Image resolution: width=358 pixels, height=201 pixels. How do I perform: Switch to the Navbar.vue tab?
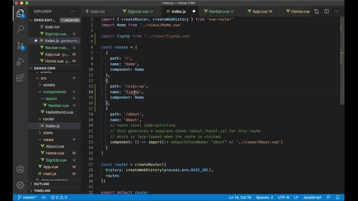[219, 11]
